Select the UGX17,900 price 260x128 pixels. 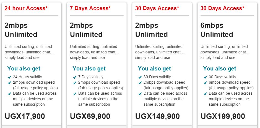25,116
